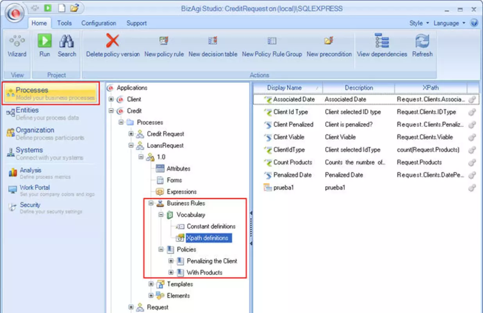Screen dimensions: 483x313
Task: Select the Request process node
Action: [x=157, y=307]
